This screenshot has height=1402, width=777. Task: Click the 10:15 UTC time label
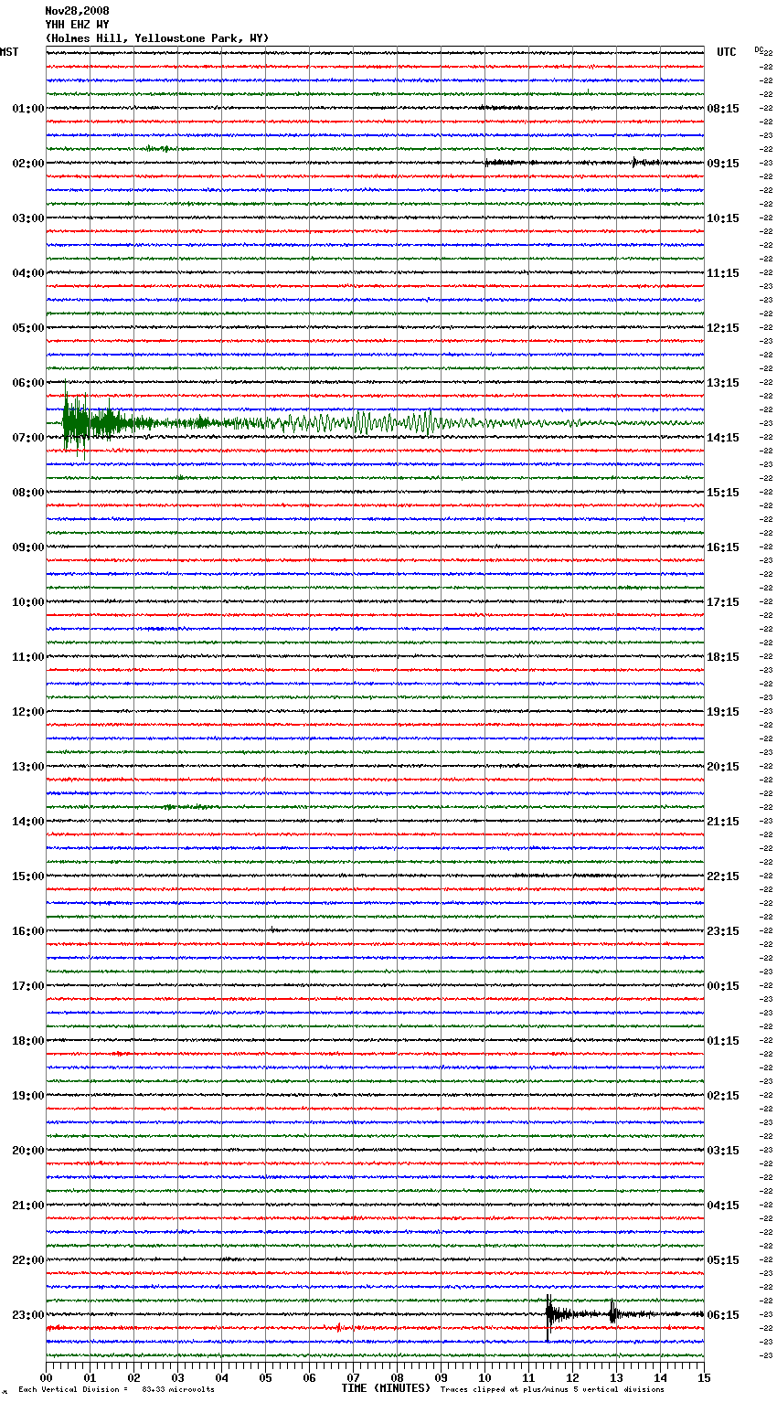coord(723,218)
